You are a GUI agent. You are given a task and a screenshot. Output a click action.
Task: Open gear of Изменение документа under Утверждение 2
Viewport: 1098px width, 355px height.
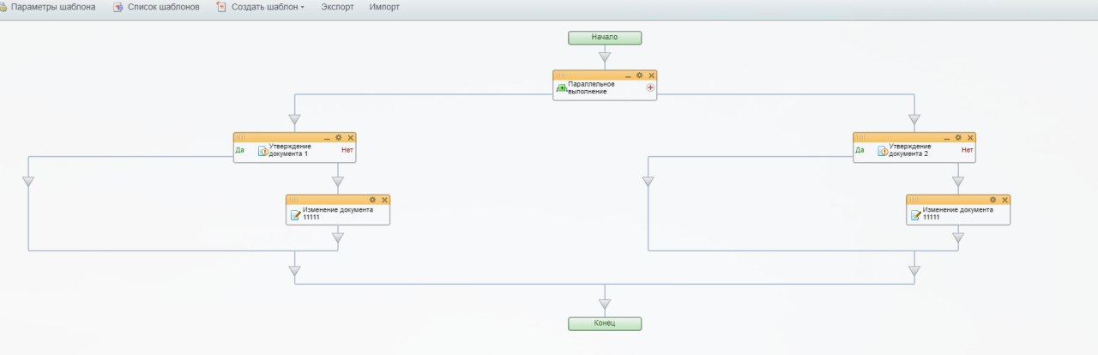992,199
